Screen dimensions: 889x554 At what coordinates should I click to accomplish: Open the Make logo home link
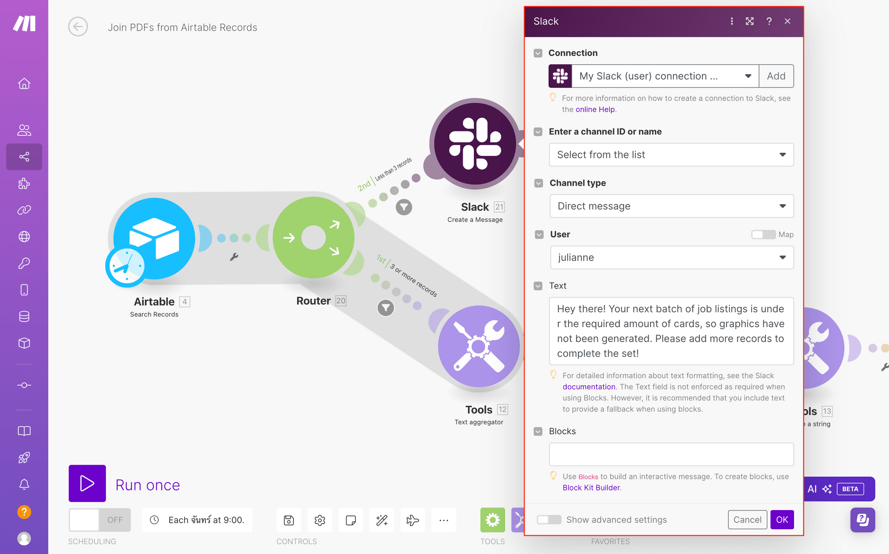(x=24, y=24)
